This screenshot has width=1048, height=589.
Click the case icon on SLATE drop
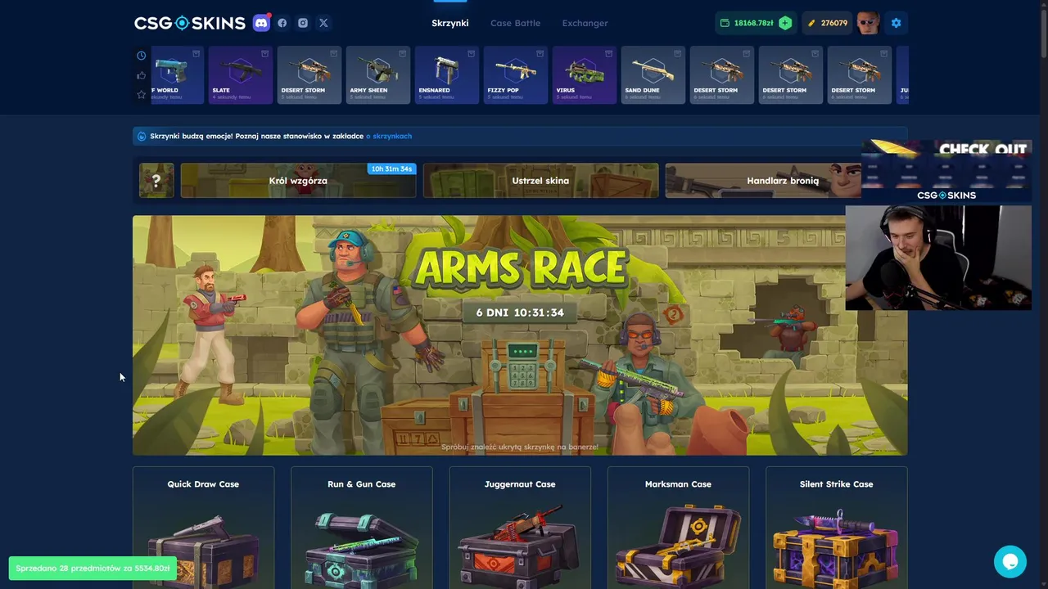pos(264,53)
